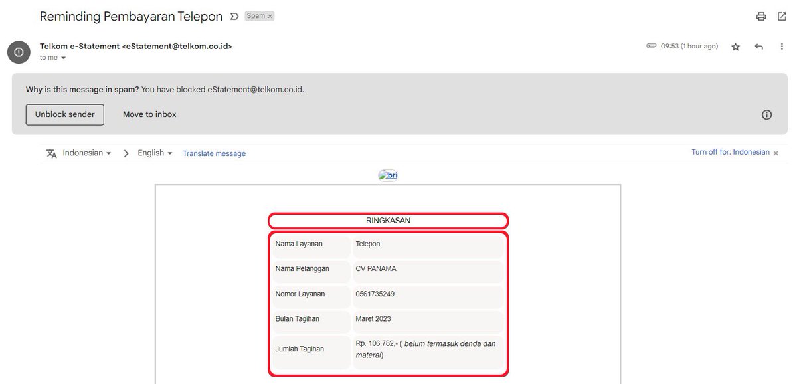Click the 'Jumlah Tagihan' label
Viewport: 797px width, 384px height.
tap(300, 349)
